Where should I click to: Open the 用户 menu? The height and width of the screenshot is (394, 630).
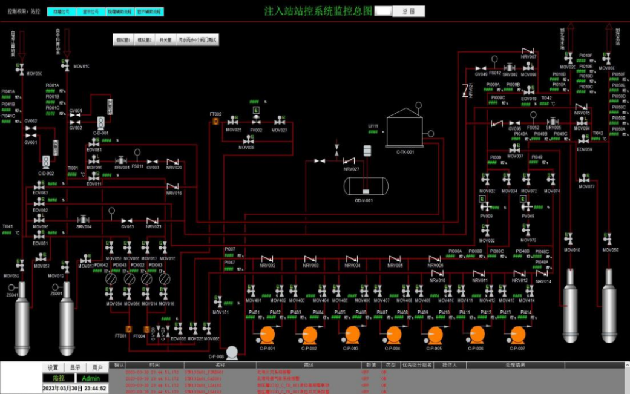click(97, 367)
